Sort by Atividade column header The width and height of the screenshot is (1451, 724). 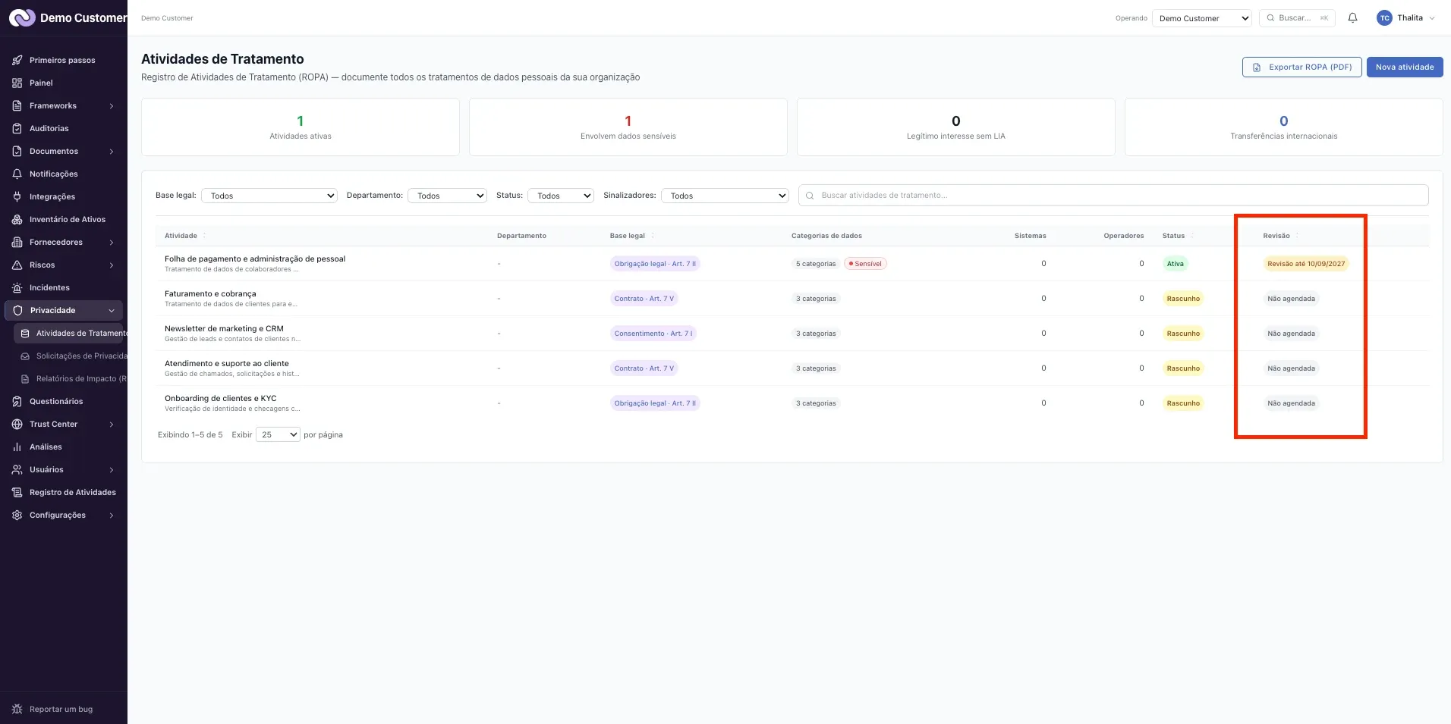click(x=184, y=236)
